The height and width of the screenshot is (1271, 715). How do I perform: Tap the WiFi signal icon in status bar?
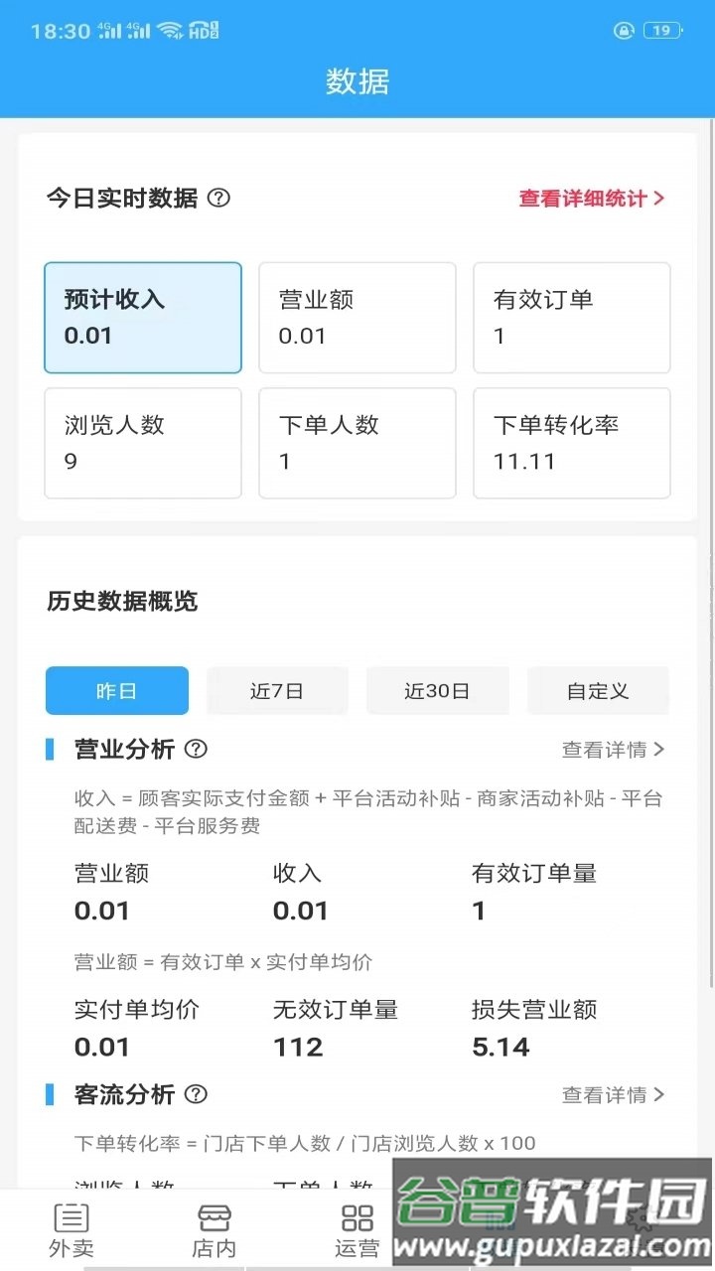tap(170, 31)
